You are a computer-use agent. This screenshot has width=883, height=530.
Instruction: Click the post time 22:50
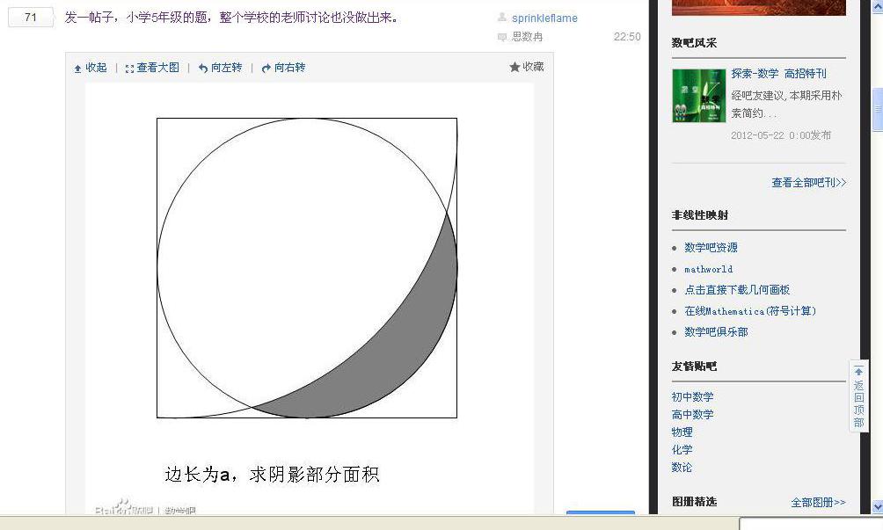click(627, 37)
